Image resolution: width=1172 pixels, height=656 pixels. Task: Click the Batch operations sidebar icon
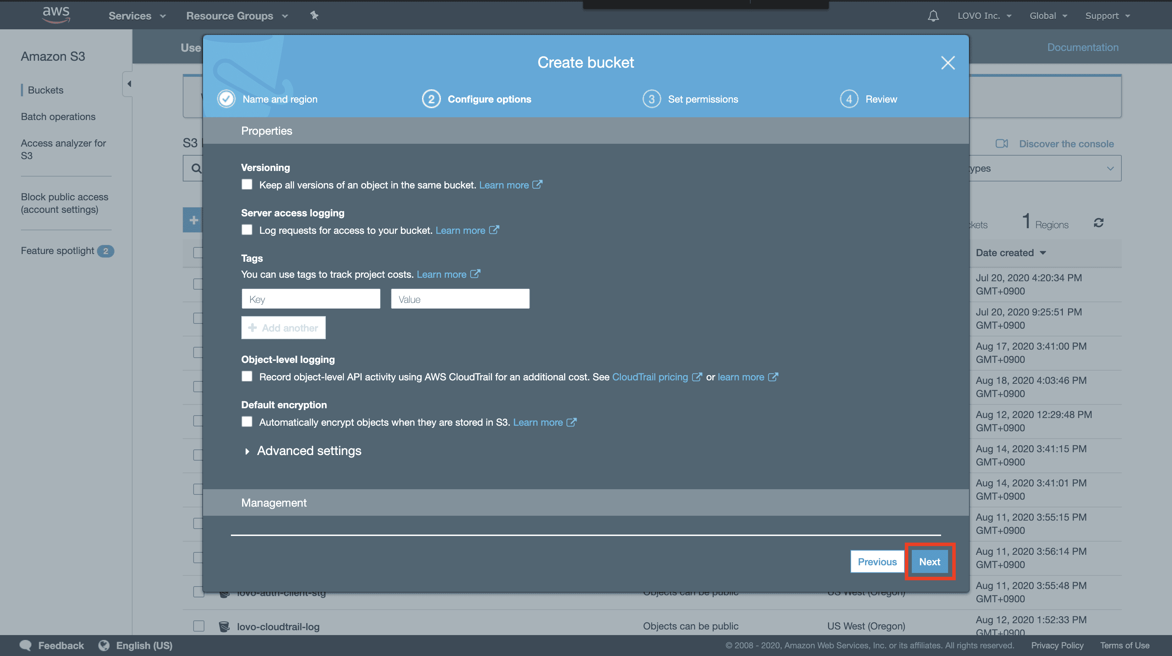(58, 117)
